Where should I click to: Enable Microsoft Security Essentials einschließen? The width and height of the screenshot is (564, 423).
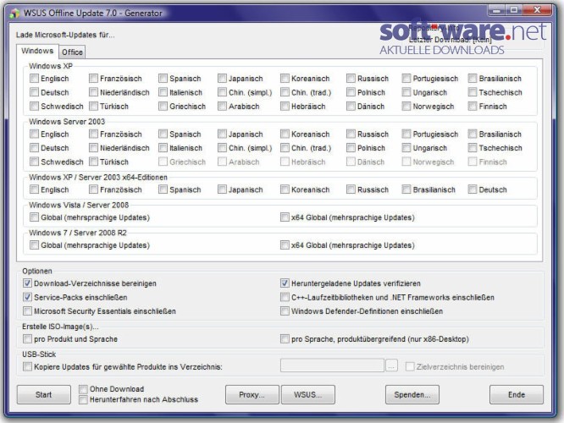tap(27, 310)
